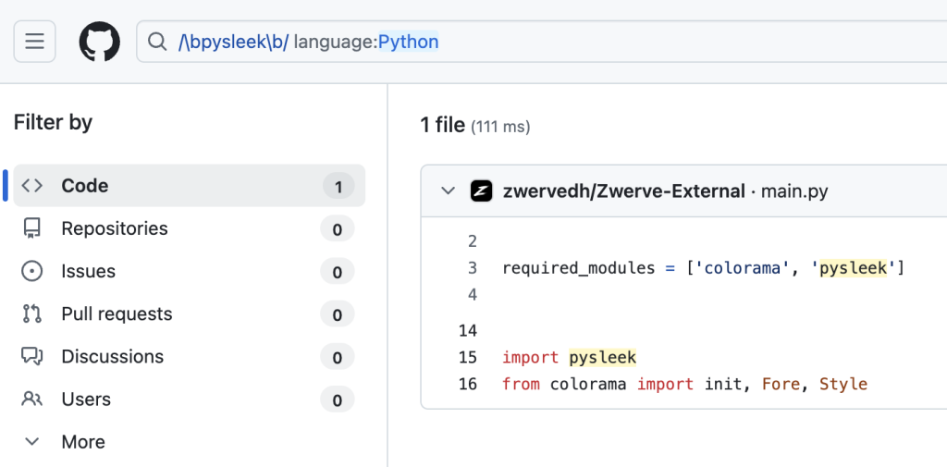Open zwervedh/Zwerve-External repository link
Viewport: 947px width, 467px height.
tap(623, 191)
